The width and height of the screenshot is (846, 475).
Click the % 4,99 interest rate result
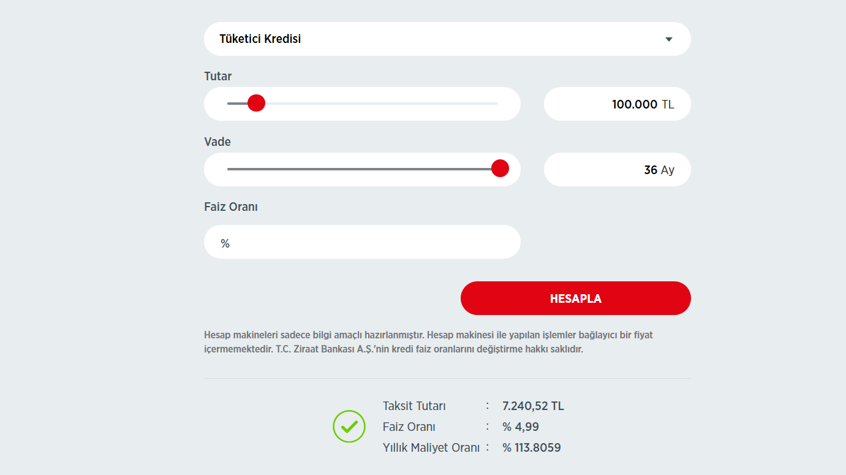pos(521,427)
